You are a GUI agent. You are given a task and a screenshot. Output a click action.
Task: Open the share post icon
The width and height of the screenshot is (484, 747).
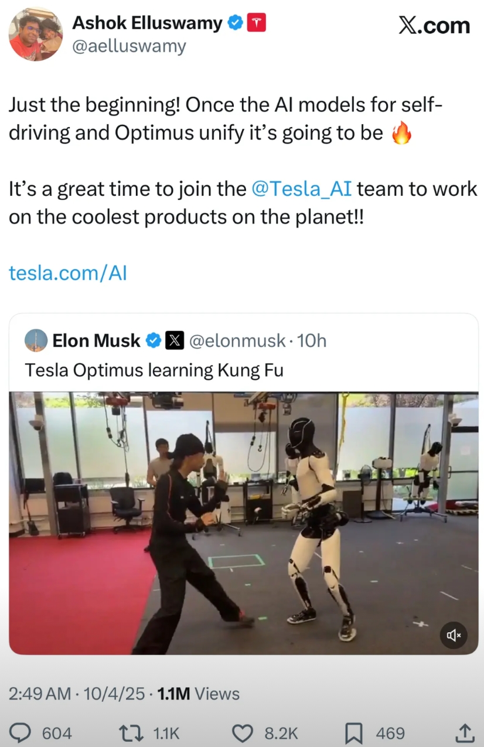coord(464,732)
